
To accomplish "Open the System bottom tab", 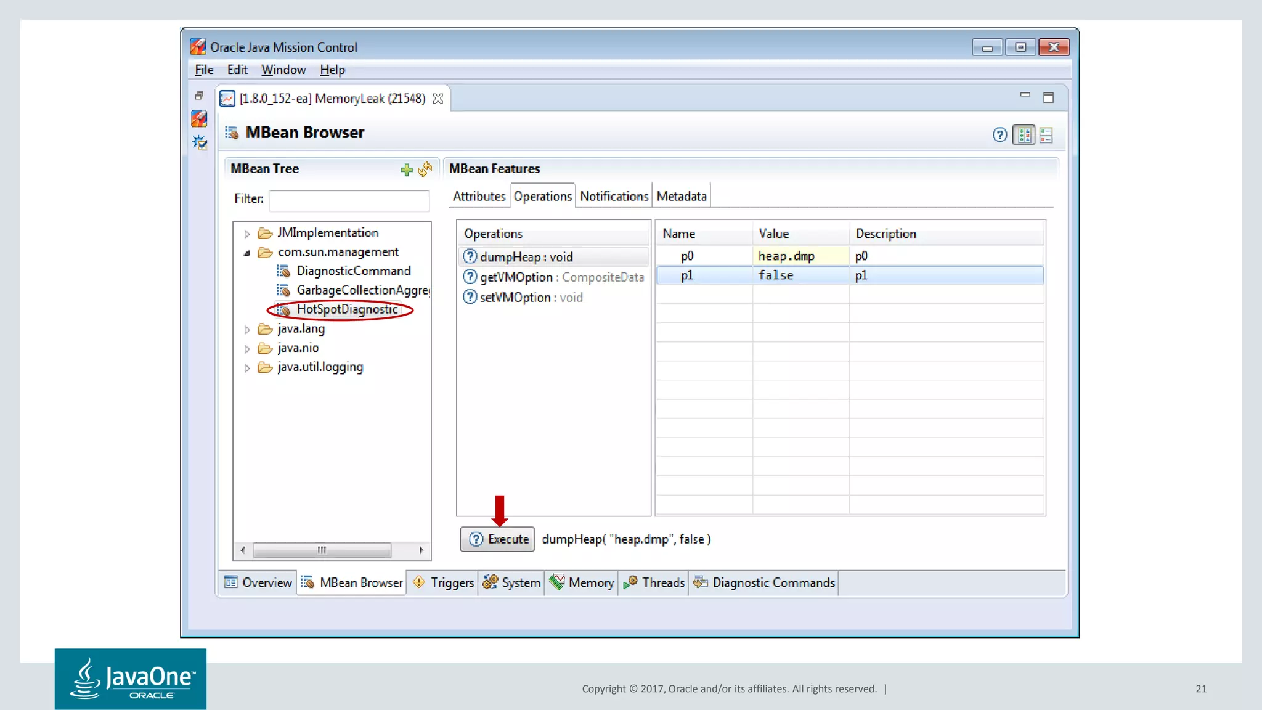I will pos(511,582).
